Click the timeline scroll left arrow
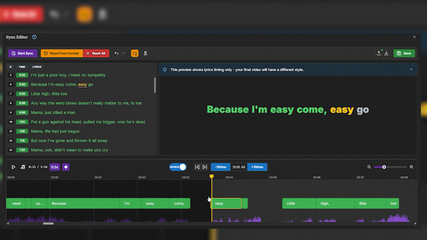Viewport: 427px width, 240px height. pyautogui.click(x=8, y=224)
